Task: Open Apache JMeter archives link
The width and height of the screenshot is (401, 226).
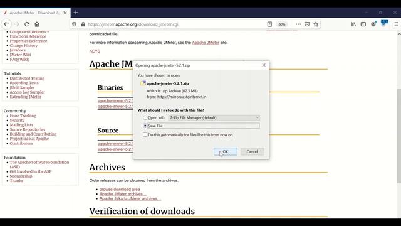Action: coord(123,194)
